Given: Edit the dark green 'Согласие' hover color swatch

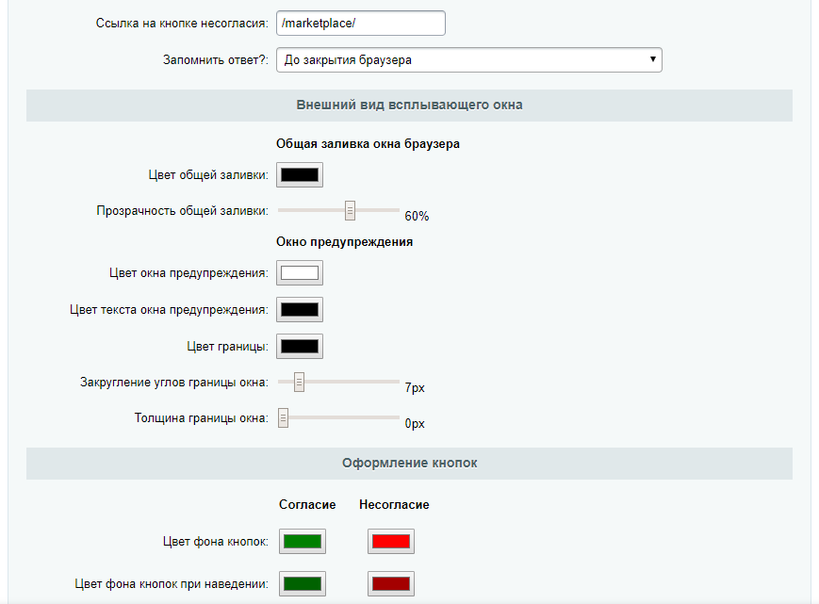Looking at the screenshot, I should pos(303,583).
